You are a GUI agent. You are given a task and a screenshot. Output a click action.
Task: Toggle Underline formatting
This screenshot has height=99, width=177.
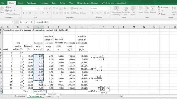(30, 13)
